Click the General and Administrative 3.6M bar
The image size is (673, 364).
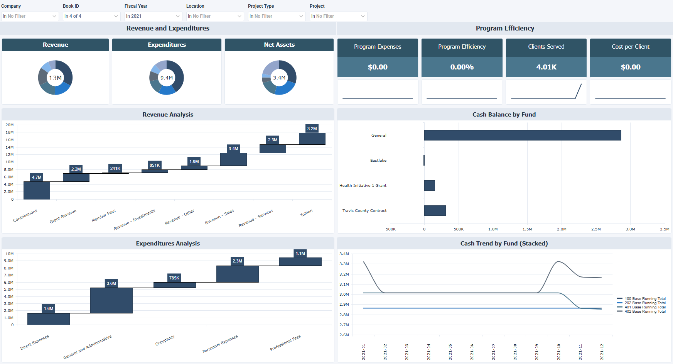[111, 300]
